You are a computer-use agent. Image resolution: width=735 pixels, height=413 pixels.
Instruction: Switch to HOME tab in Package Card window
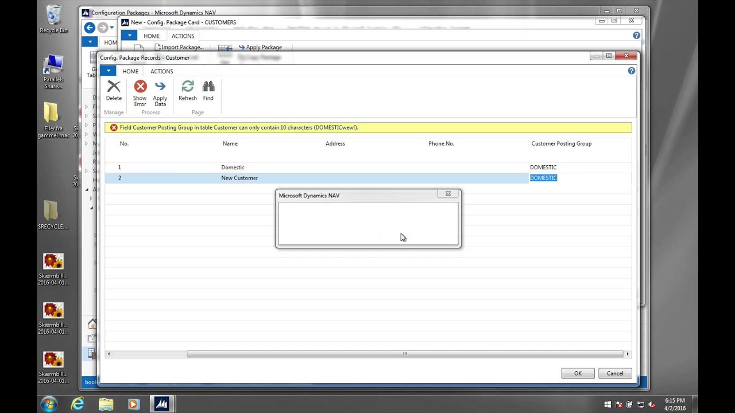(152, 36)
